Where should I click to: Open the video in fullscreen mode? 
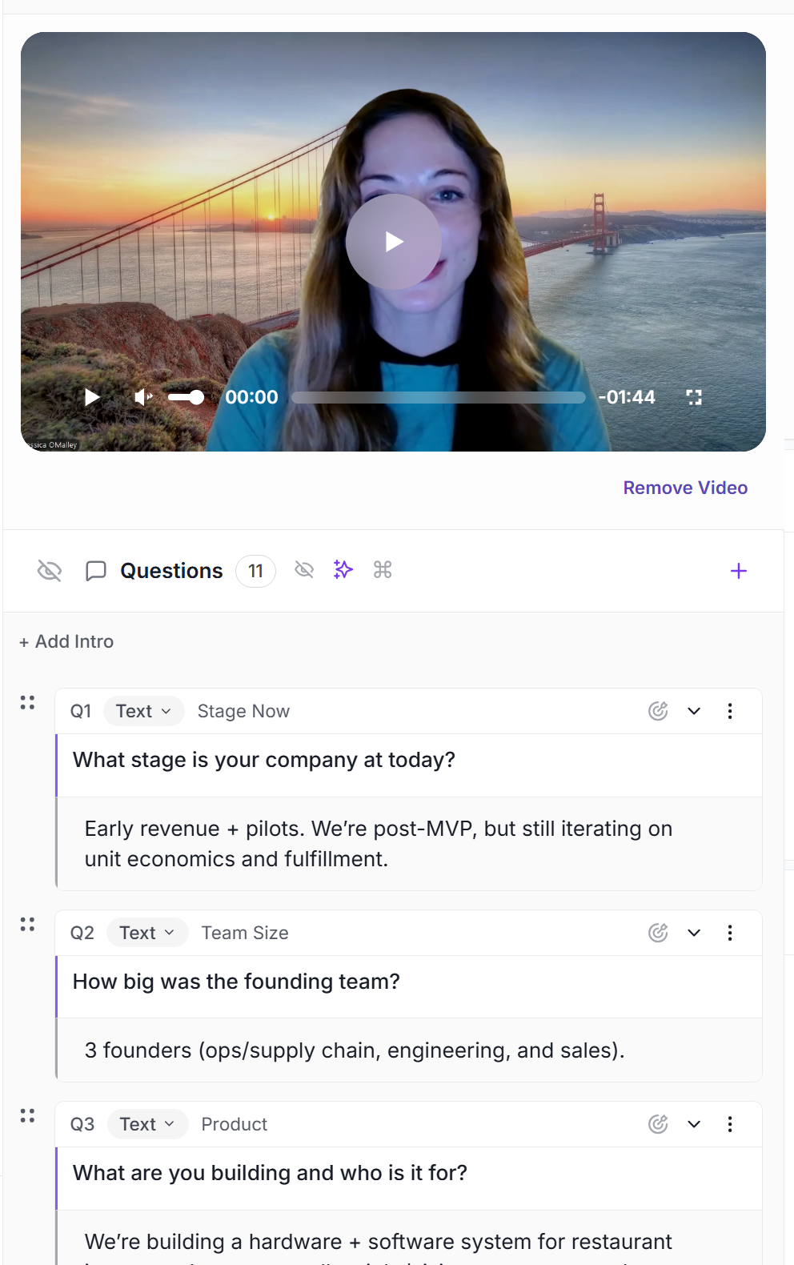click(694, 397)
